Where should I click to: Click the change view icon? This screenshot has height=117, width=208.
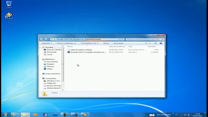tap(146, 43)
